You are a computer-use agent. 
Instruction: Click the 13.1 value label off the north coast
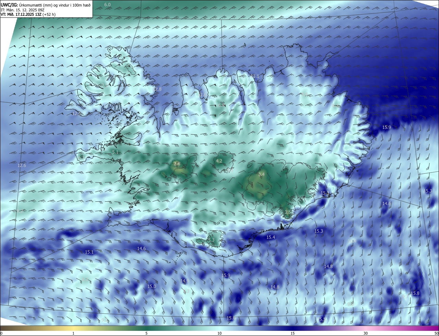(x=255, y=76)
